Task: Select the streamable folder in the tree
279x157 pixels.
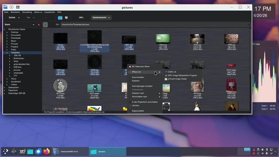Action: click(18, 73)
